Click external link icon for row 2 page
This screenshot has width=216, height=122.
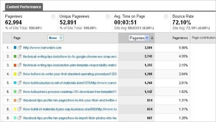click(20, 56)
